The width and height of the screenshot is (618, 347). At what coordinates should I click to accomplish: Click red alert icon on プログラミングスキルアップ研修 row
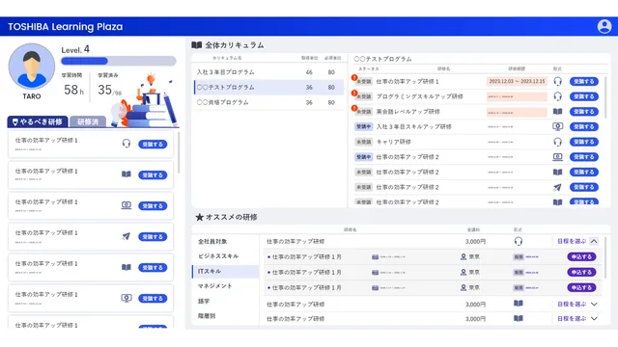354,93
